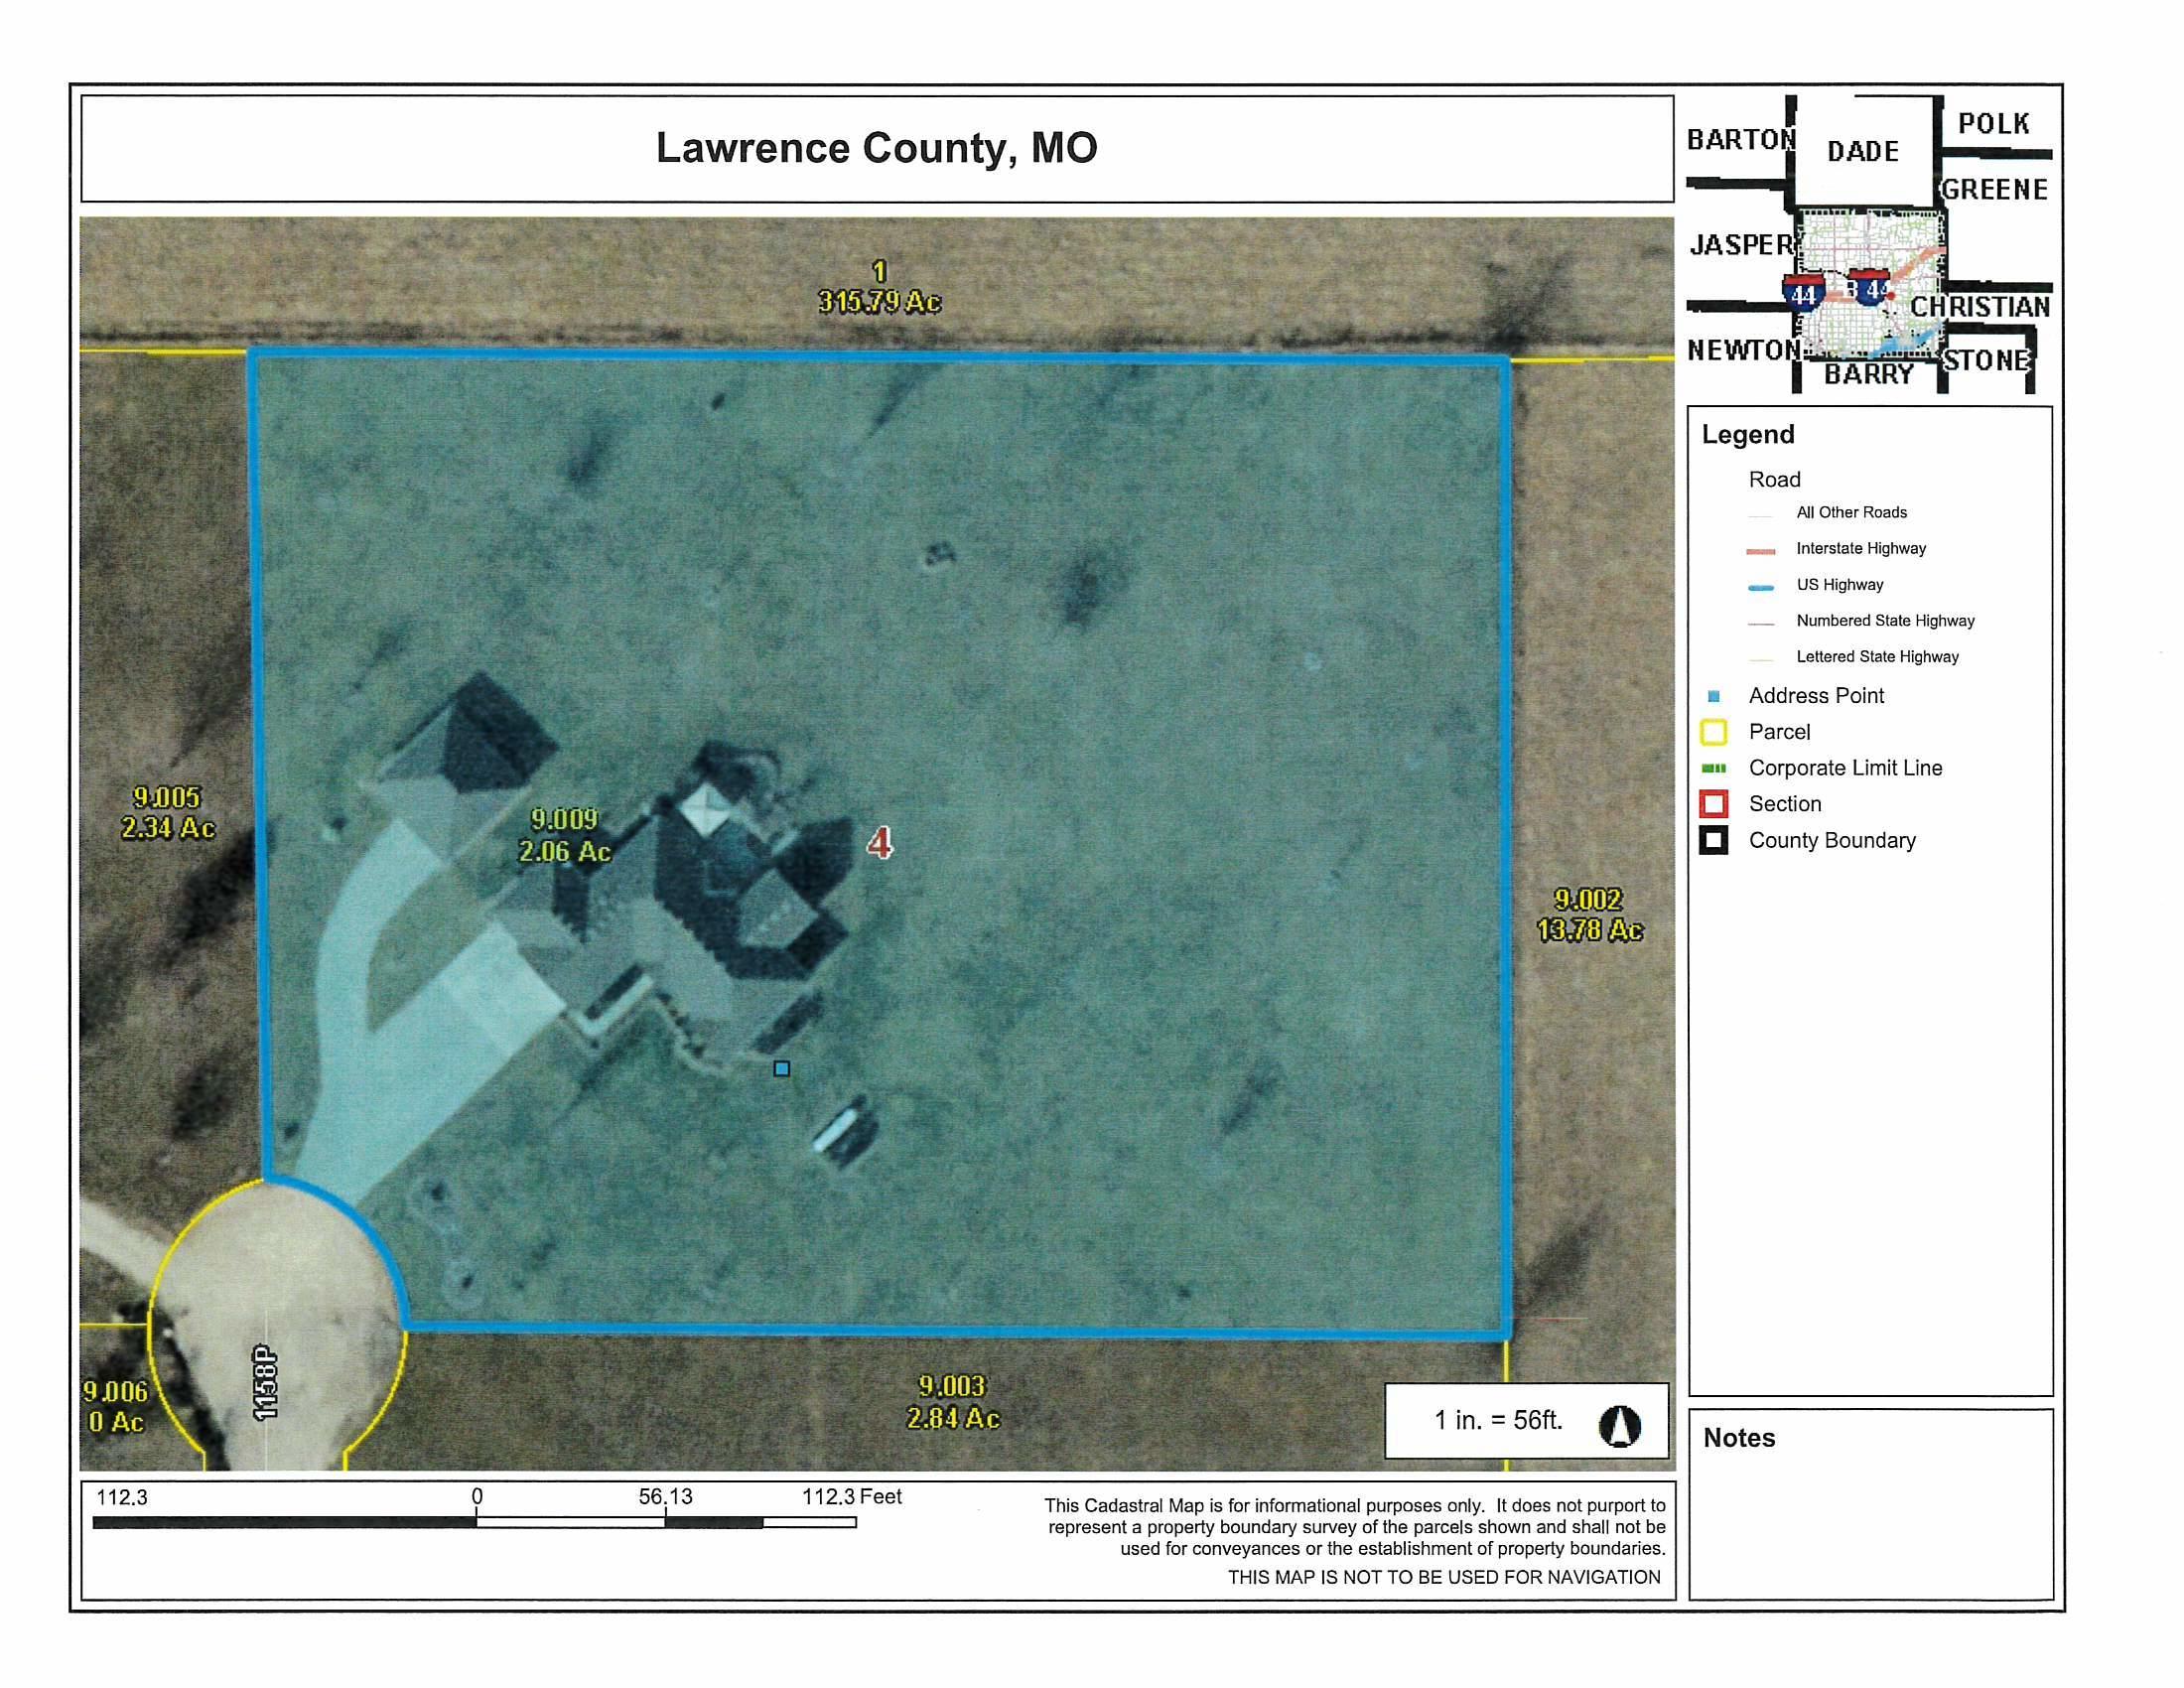This screenshot has width=2184, height=1688.
Task: Click the Lettered State Highway legend entry
Action: pyautogui.click(x=1877, y=656)
